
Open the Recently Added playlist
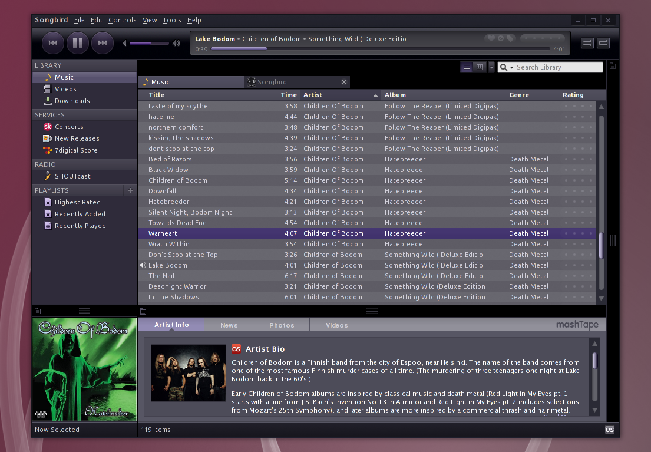tap(85, 213)
